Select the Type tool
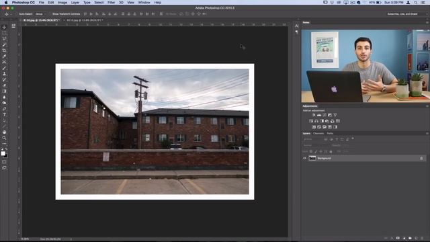 click(4, 115)
